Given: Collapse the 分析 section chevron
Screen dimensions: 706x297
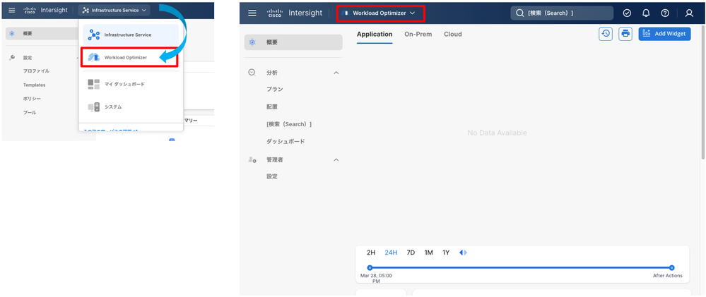Looking at the screenshot, I should (x=336, y=73).
